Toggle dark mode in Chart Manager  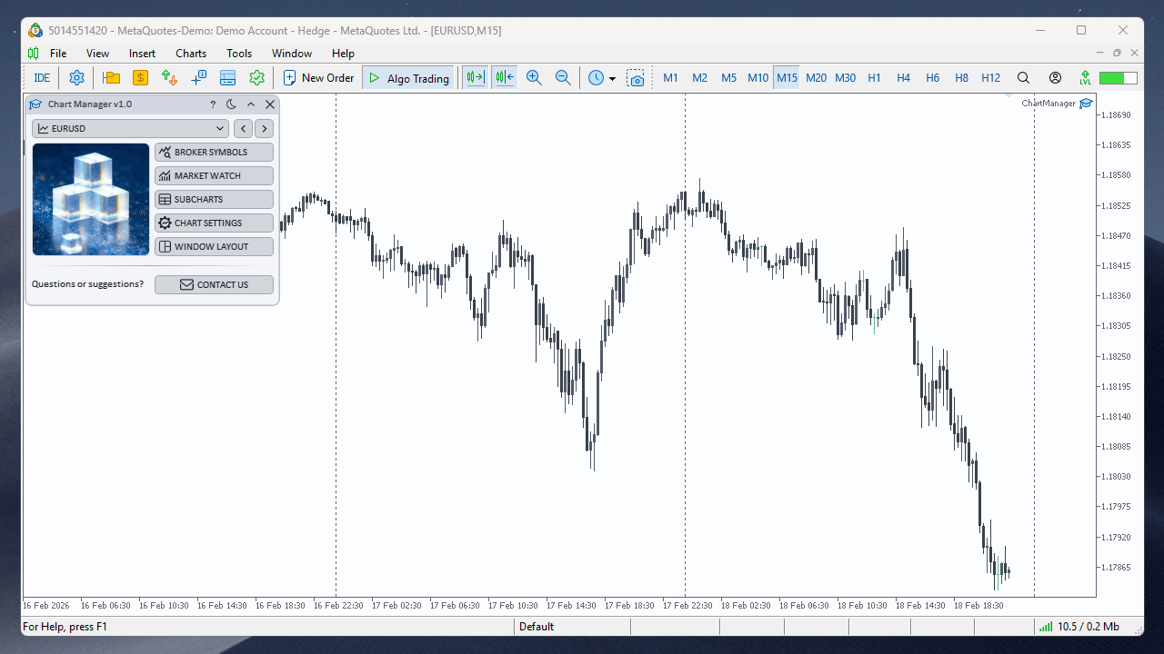tap(231, 104)
